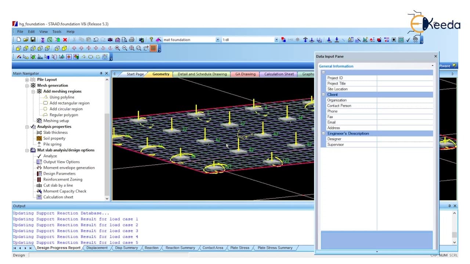The image size is (470, 264).
Task: Zoom out with the magnifier minus icon
Action: coord(124,48)
